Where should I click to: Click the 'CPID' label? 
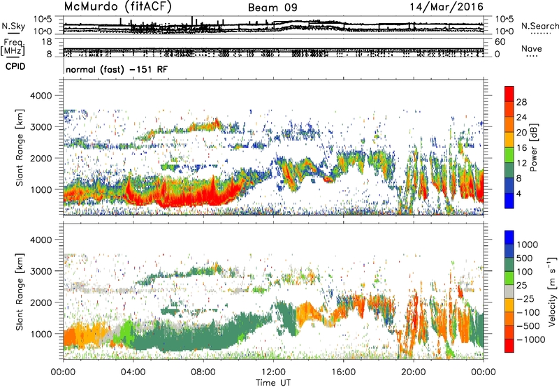[x=15, y=66]
